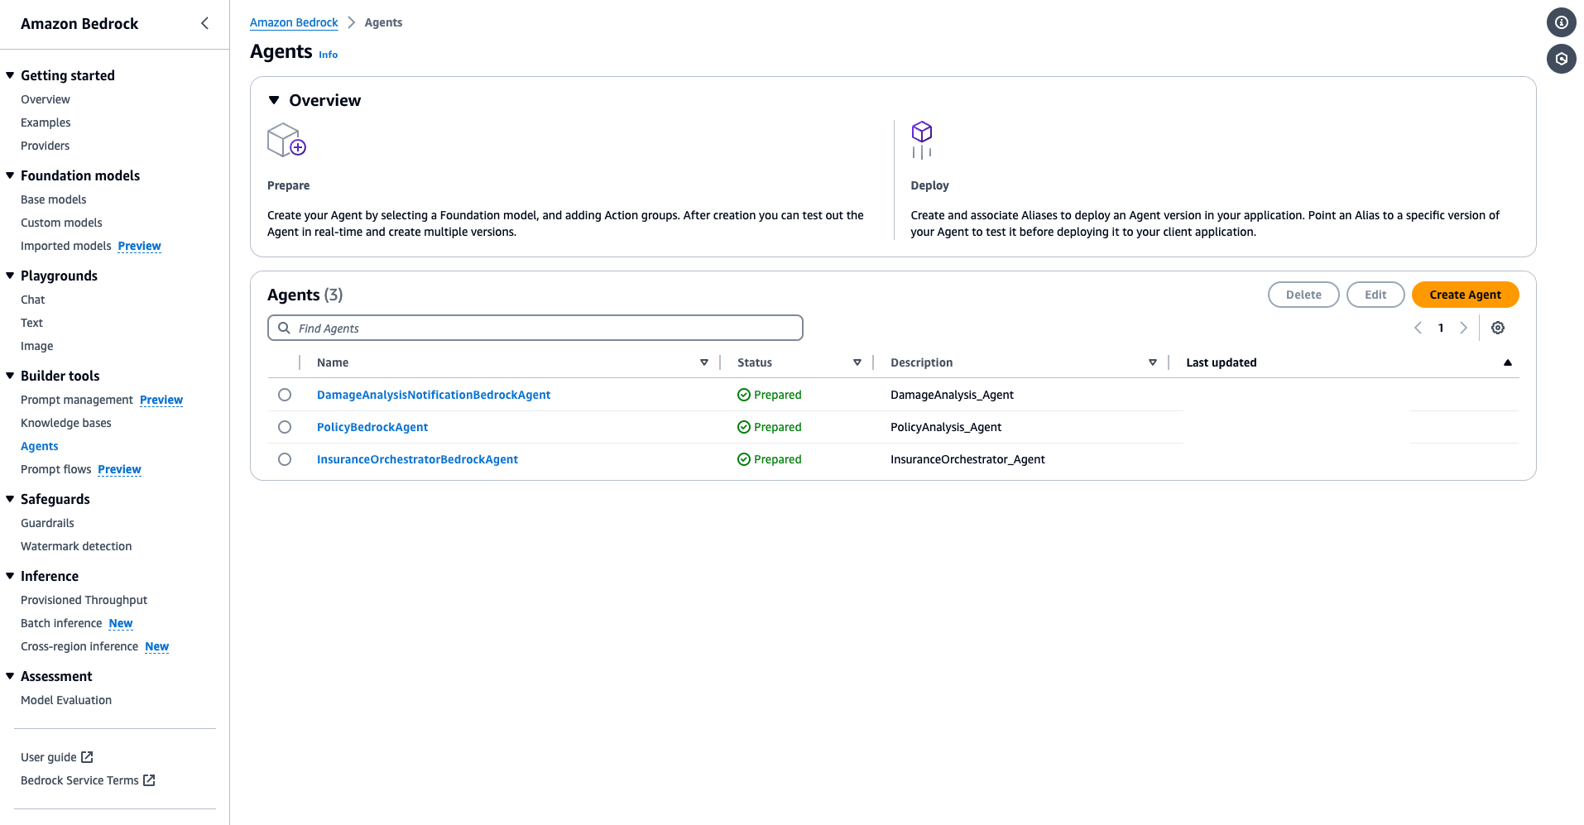Open PolicyBedrockAgent link
The image size is (1584, 825).
click(x=372, y=427)
